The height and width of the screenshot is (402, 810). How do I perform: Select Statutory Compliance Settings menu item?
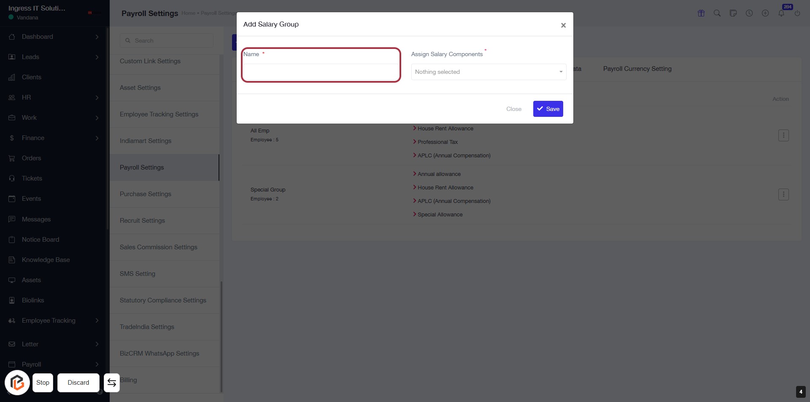[x=163, y=300]
